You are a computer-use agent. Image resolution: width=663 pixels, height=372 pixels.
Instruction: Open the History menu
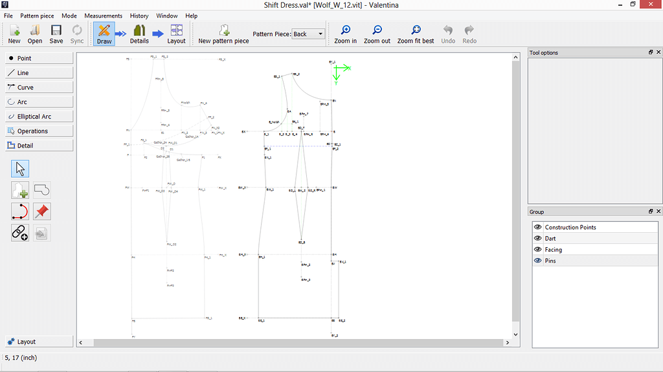pyautogui.click(x=139, y=16)
